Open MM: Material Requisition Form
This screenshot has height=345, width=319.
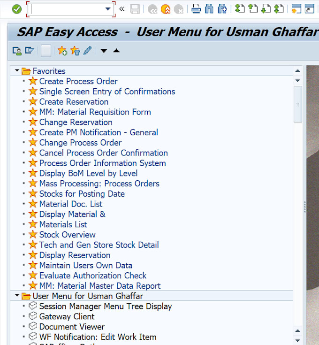pos(95,112)
